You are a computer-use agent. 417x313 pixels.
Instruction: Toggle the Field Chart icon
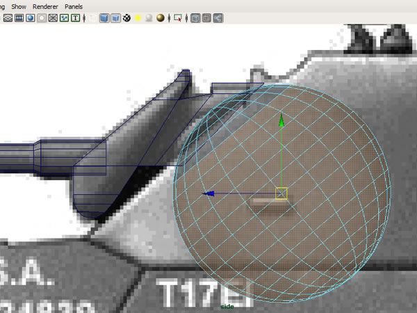[53, 18]
